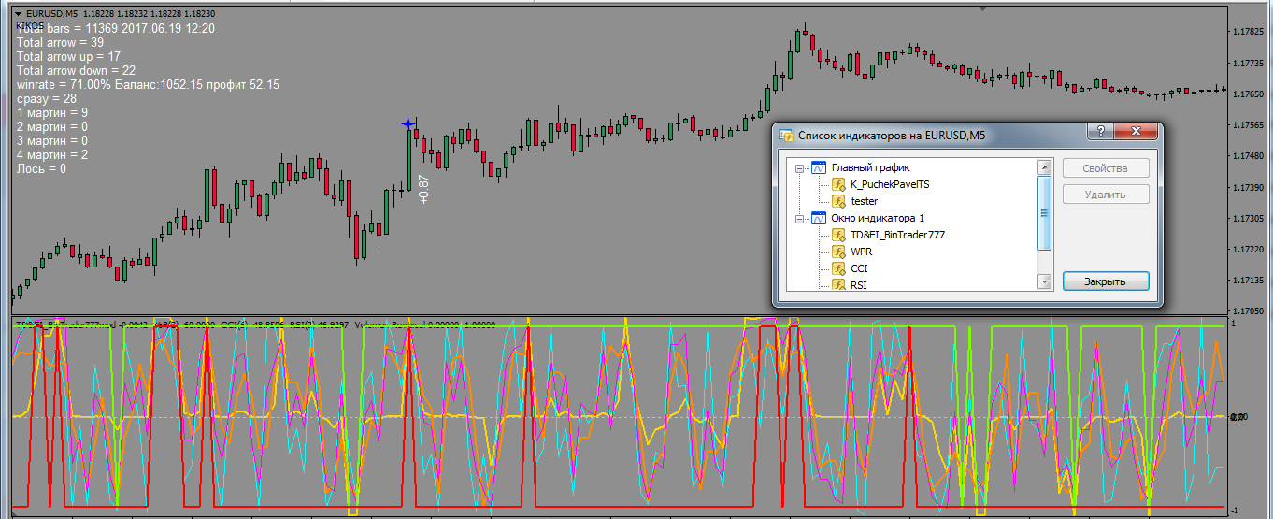This screenshot has width=1273, height=519.
Task: Collapse the Окно индикатора 1 tree node
Action: (x=800, y=219)
